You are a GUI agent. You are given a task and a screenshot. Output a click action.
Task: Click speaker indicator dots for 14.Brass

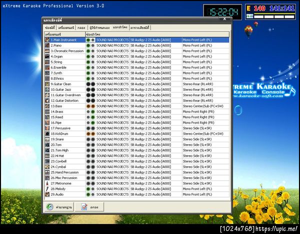coord(90,112)
